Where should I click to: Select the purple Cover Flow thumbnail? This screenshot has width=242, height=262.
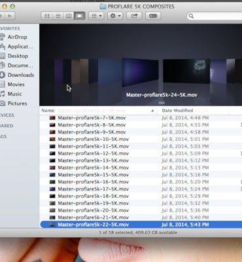click(x=140, y=72)
